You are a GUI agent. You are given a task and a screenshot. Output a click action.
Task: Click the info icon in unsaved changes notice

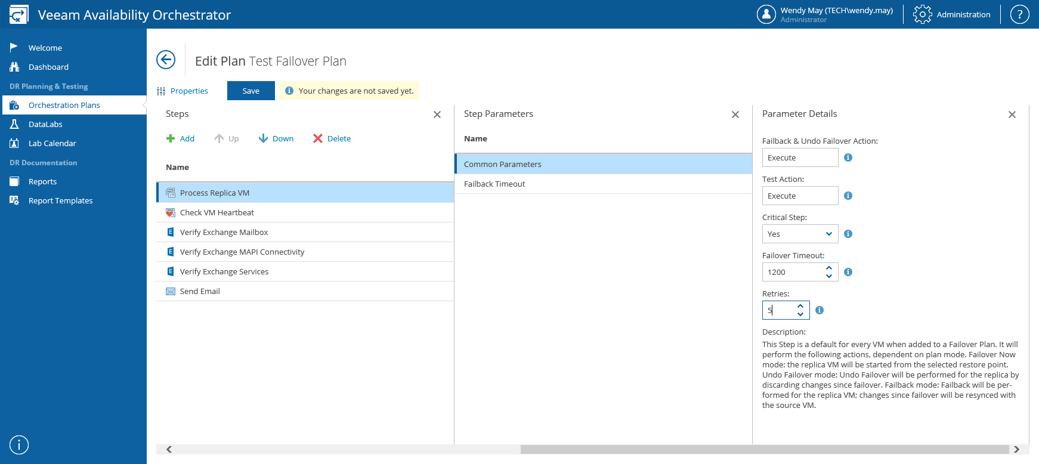[x=289, y=91]
